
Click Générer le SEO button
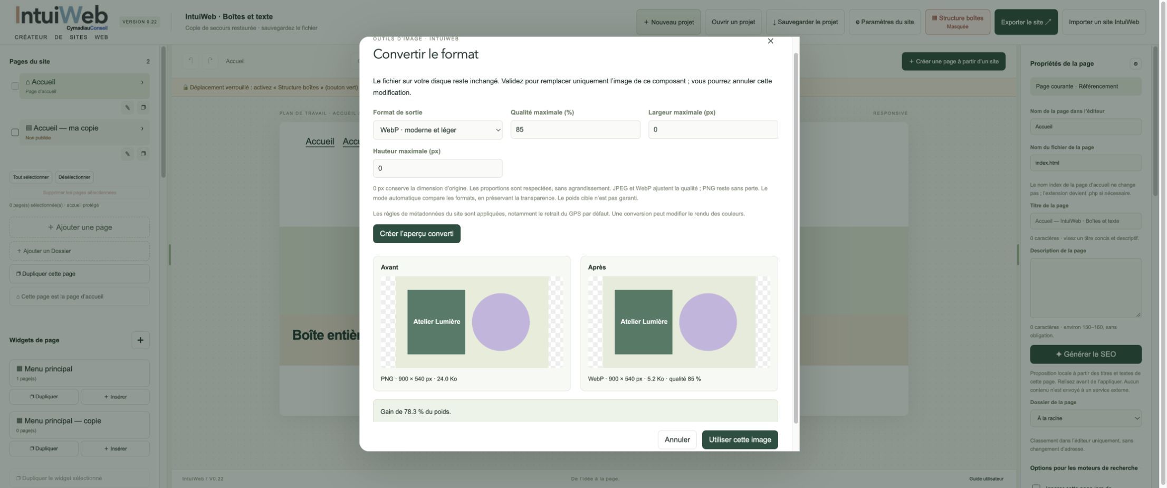click(x=1086, y=355)
